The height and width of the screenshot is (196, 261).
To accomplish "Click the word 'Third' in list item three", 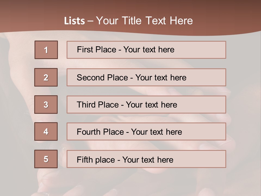I will coord(86,105).
